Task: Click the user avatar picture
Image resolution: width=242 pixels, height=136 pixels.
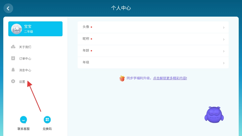Action: tap(16, 29)
